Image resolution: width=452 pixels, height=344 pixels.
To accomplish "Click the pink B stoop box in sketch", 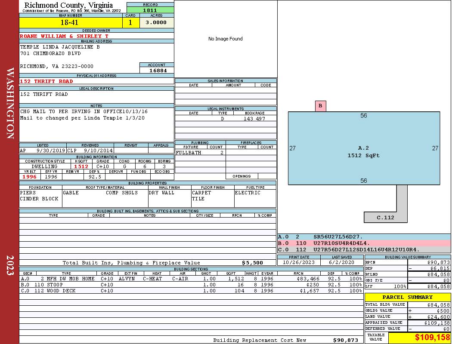I will (320, 106).
